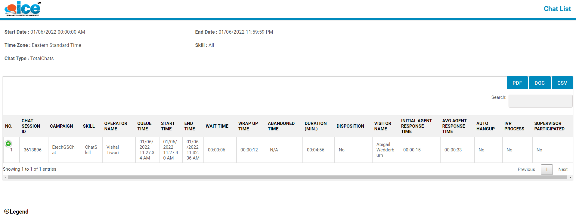576x222 pixels.
Task: Go to the Next page
Action: 563,169
